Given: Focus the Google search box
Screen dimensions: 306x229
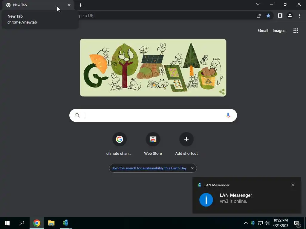Looking at the screenshot, I should coord(153,115).
